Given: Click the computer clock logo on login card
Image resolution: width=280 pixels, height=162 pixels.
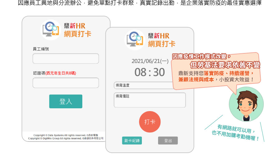Looking at the screenshot, I should pos(51,30).
